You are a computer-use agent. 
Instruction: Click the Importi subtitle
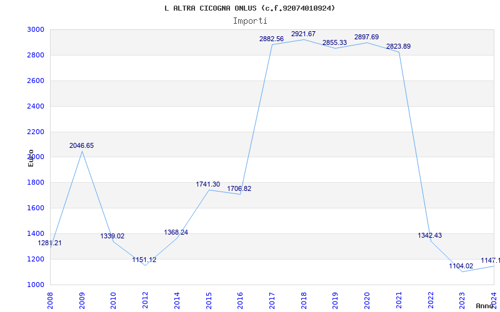point(250,21)
